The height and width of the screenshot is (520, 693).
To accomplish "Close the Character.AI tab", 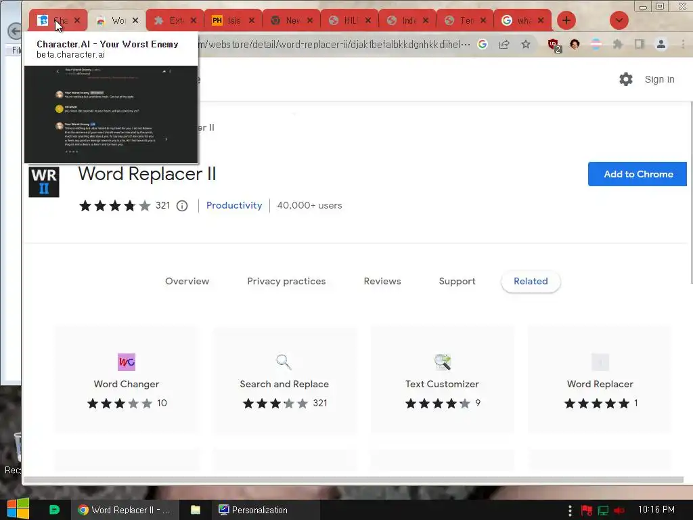I will coord(77,20).
